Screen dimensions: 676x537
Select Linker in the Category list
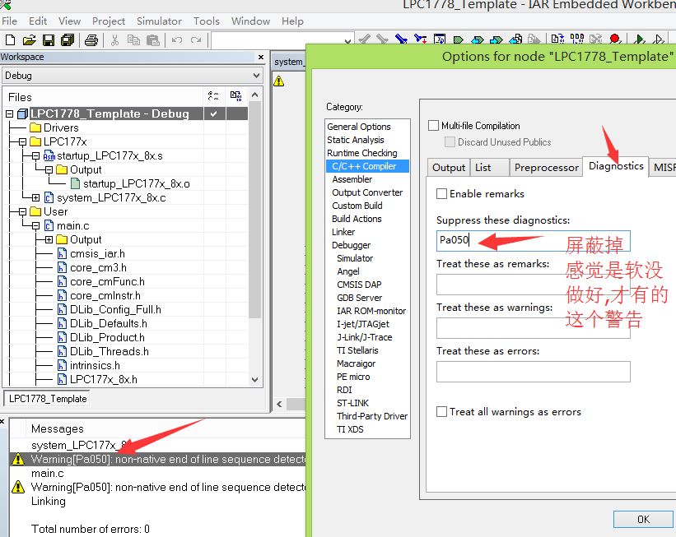[343, 232]
